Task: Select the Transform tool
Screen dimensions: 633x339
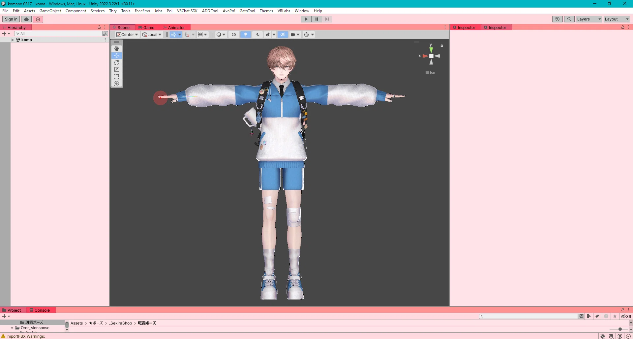Action: tap(117, 83)
